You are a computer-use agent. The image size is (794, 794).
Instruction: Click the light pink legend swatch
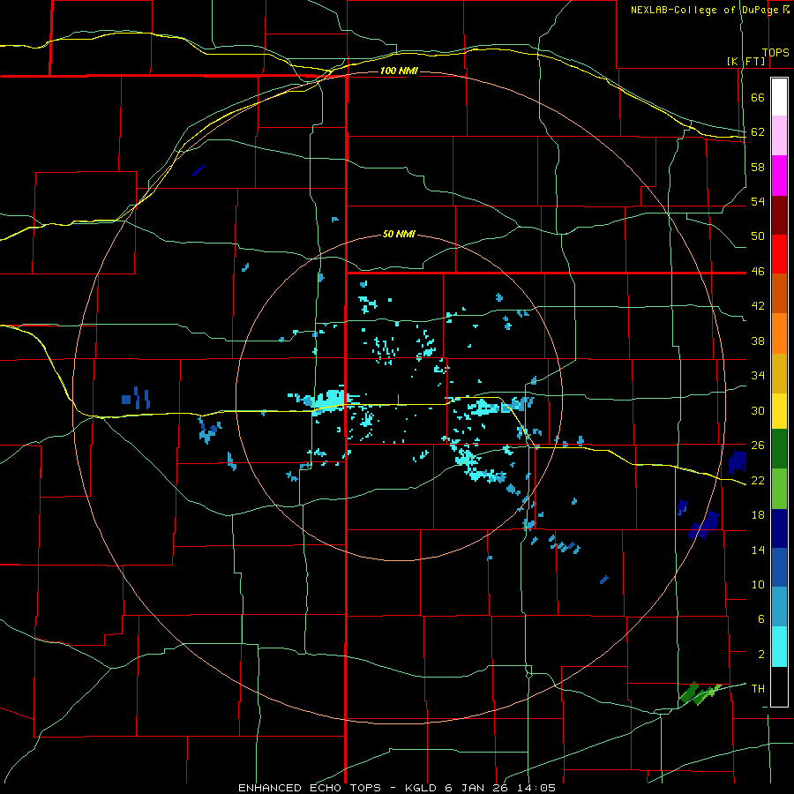click(x=779, y=136)
